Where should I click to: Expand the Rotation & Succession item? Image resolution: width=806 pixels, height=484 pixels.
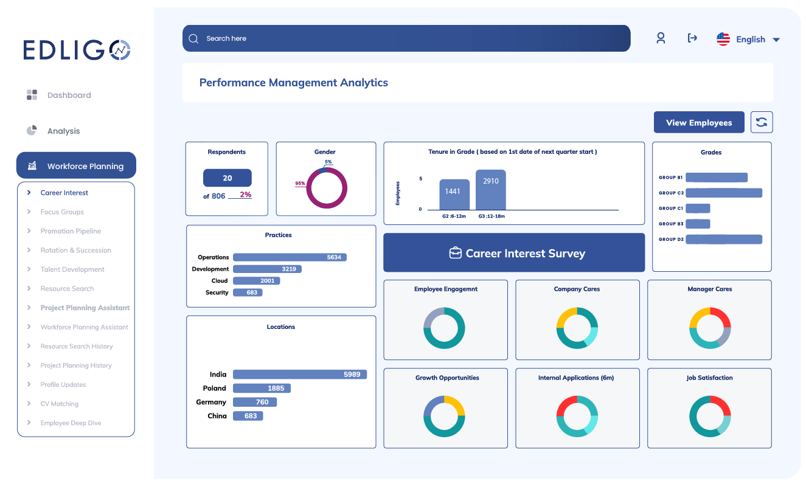tap(75, 250)
